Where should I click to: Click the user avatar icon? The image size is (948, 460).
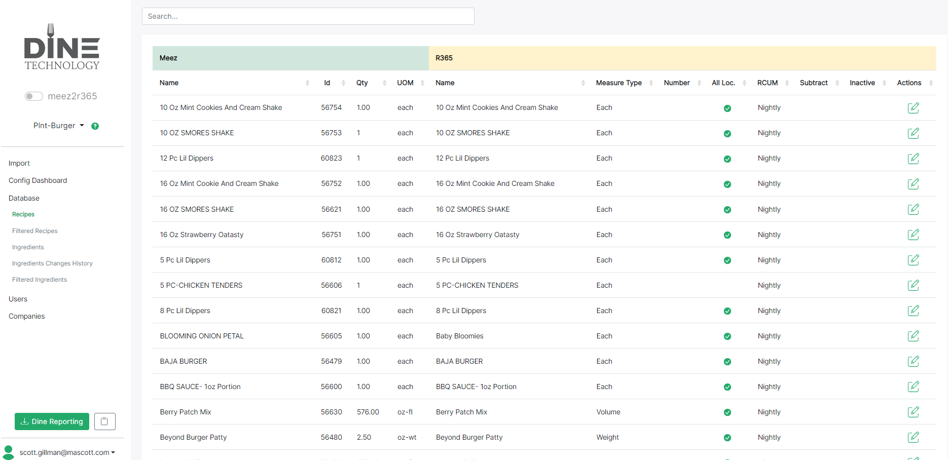click(x=8, y=452)
